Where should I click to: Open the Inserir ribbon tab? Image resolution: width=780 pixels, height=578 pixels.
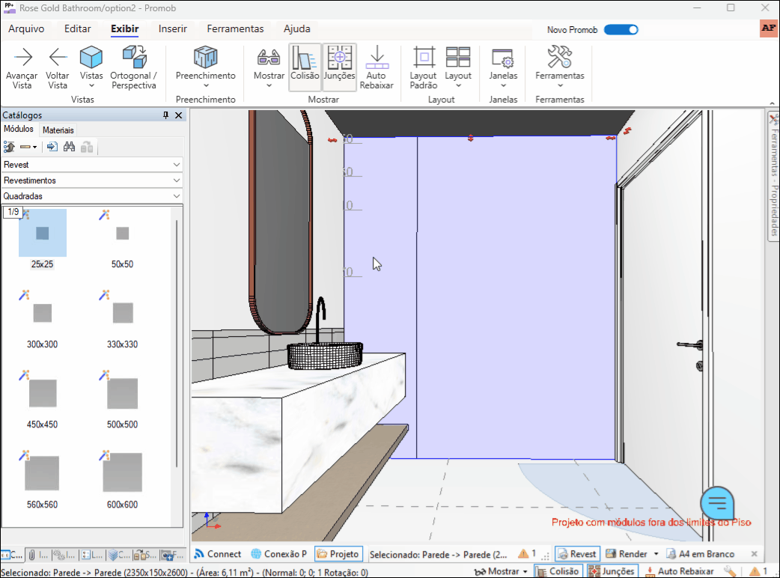pos(173,29)
